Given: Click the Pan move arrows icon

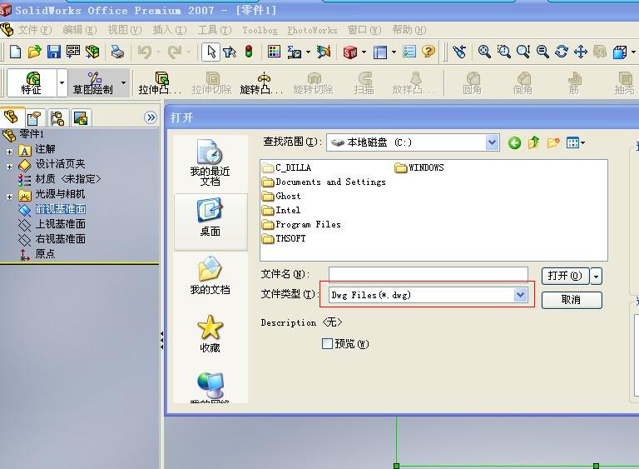Looking at the screenshot, I should coord(580,52).
